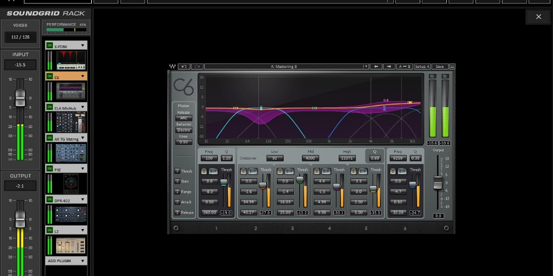This screenshot has width=553, height=276.
Task: Toggle IN button for CLA MixHub plugin
Action: [49, 108]
